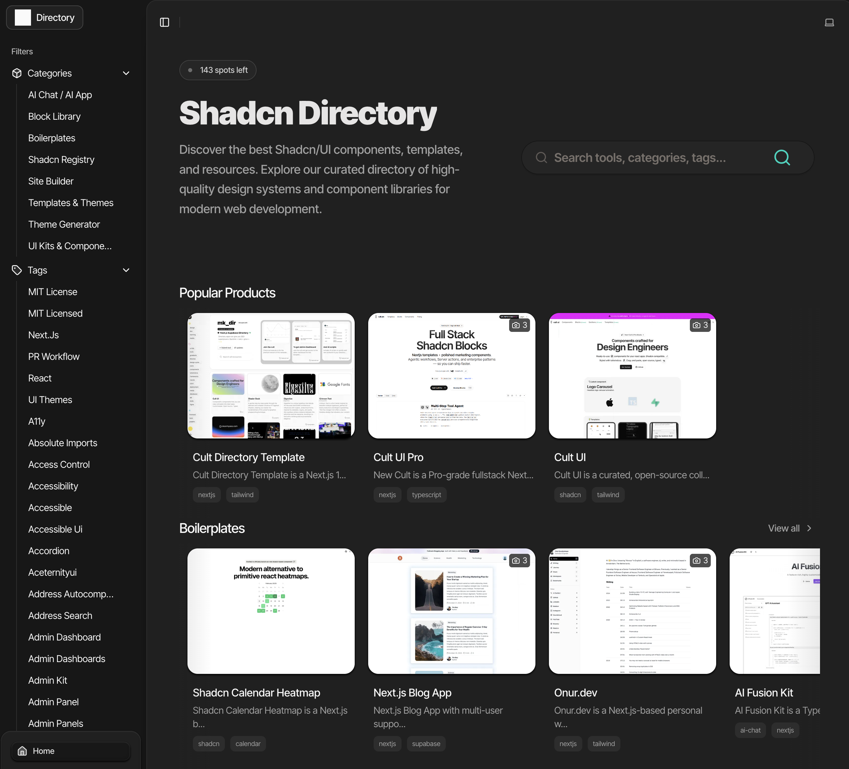Collapse the Tags section chevron
Screen dimensions: 849x769
126,270
